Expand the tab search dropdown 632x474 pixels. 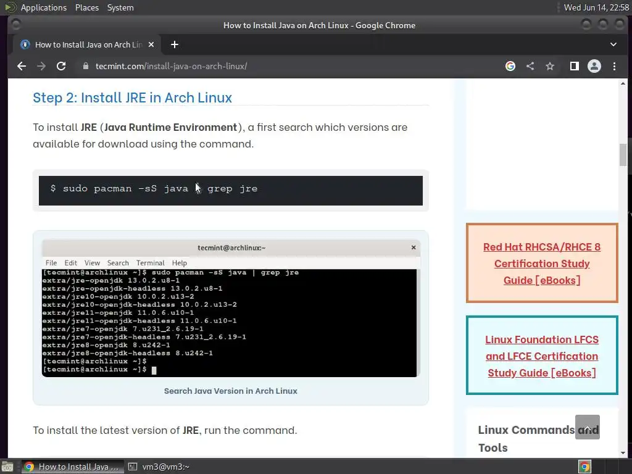tap(613, 44)
